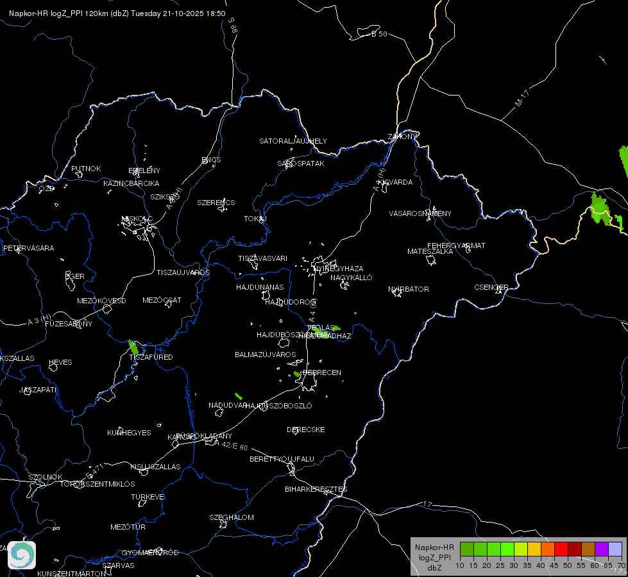This screenshot has width=628, height=577.
Task: Click the SZOLNOK label
Action: [x=46, y=477]
